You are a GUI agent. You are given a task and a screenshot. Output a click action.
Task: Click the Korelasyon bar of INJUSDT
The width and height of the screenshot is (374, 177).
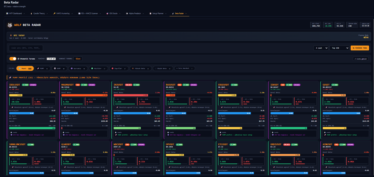[x=137, y=113]
